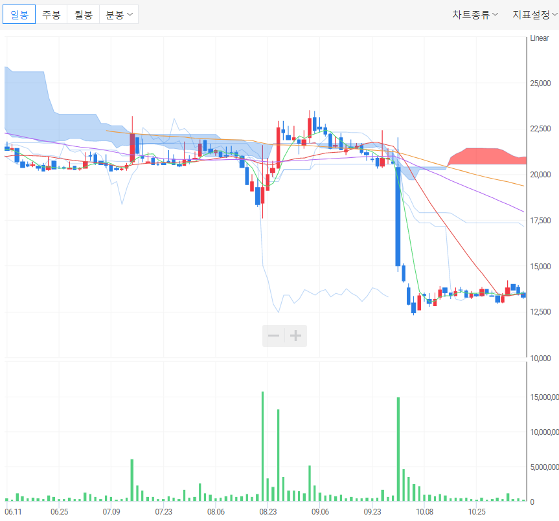Switch to the 주봉 weekly chart tab
Screen dimensions: 559x521
point(51,15)
